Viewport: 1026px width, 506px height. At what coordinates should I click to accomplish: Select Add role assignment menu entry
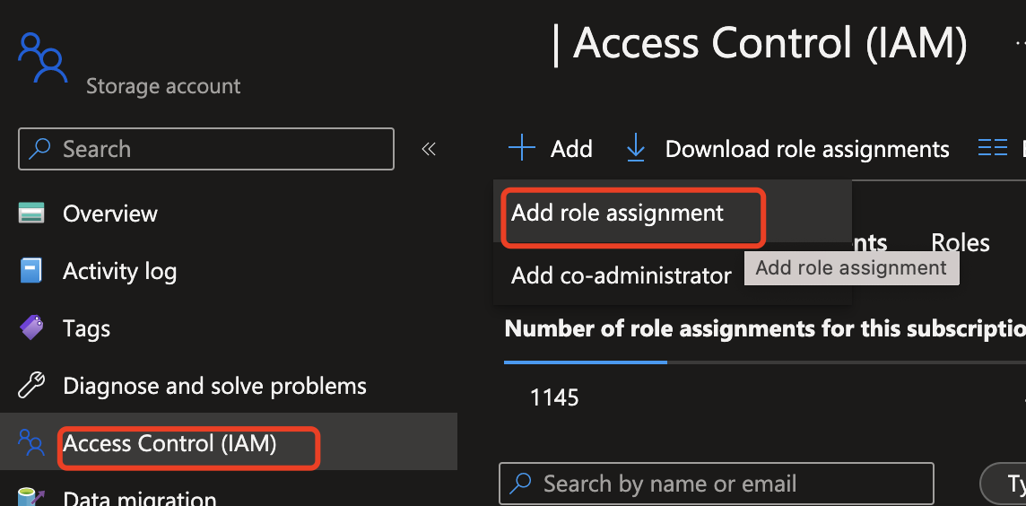click(617, 214)
